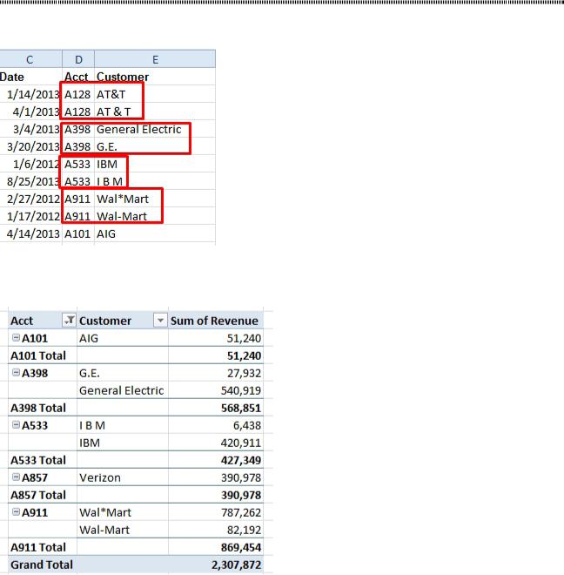Select the G.E. pivot customer cell

[123, 373]
